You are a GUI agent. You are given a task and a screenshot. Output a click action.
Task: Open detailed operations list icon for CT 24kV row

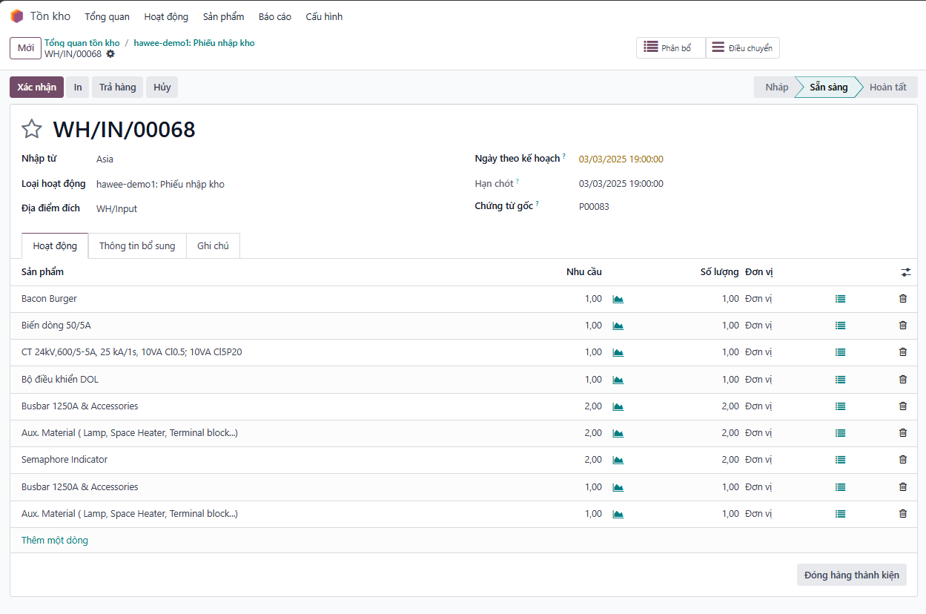840,352
